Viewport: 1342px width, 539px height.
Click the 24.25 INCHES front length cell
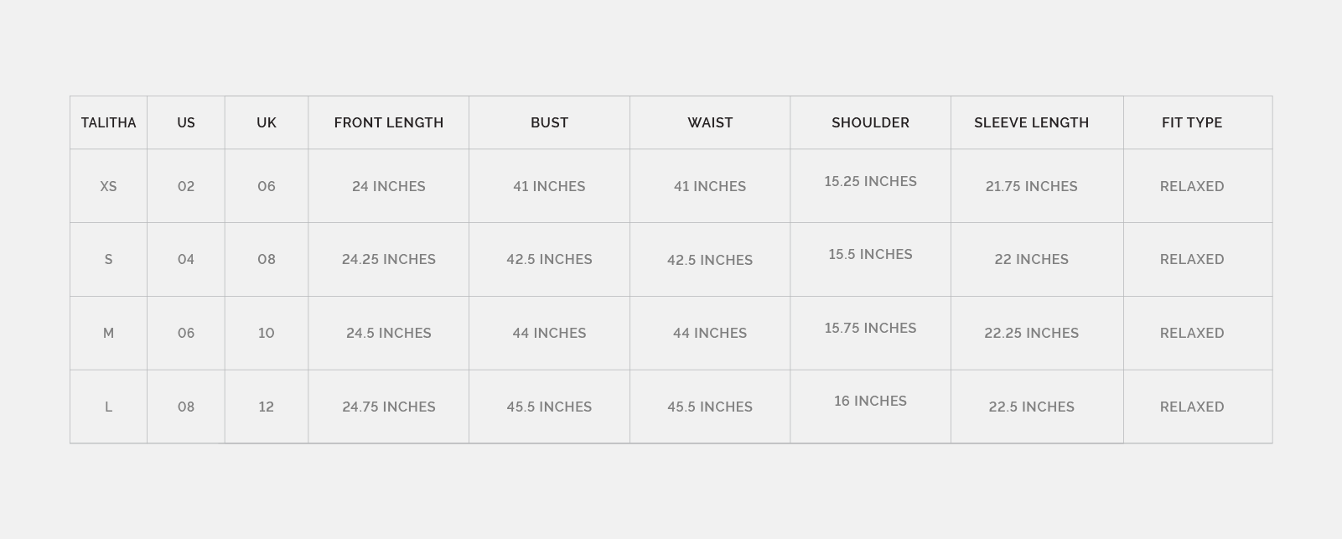[x=388, y=259]
